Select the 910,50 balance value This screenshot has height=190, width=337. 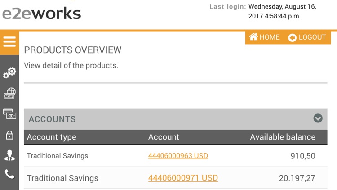click(303, 156)
